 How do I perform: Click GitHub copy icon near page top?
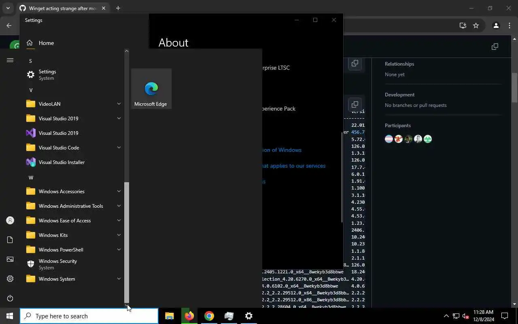(495, 47)
